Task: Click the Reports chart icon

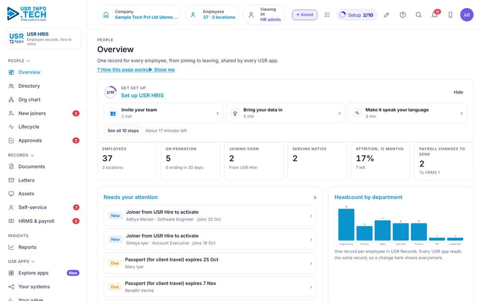Action: (x=11, y=247)
